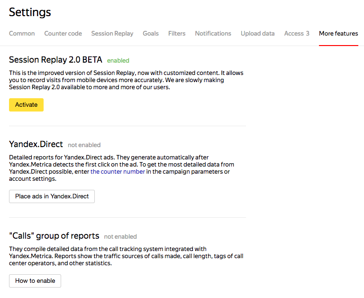Click the Place ads in Yandex.Direct button
The image size is (364, 298).
(52, 196)
